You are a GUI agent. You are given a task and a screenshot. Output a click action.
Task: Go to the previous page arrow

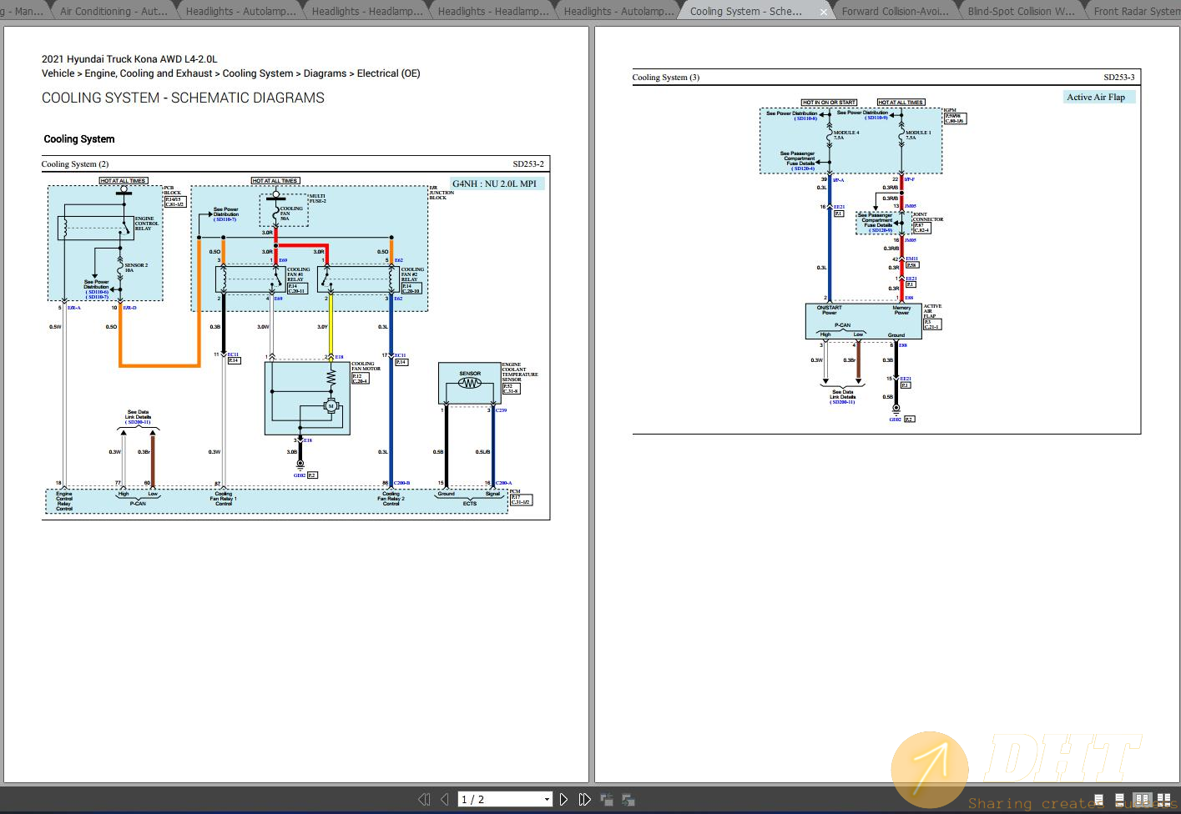[444, 799]
